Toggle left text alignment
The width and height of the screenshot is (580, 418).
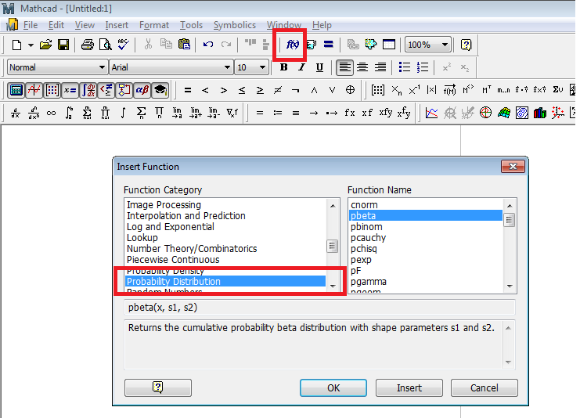coord(344,67)
